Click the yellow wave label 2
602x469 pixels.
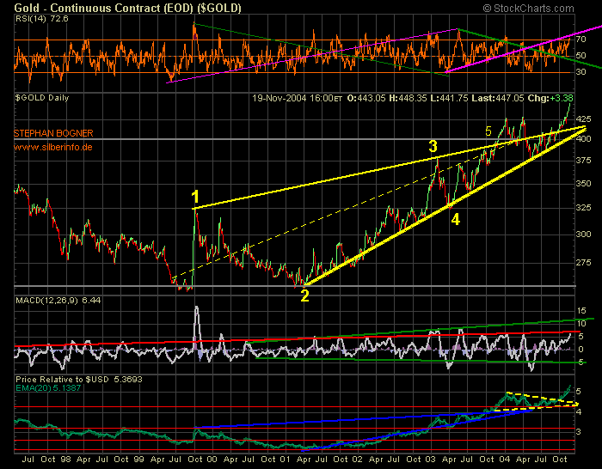click(304, 296)
